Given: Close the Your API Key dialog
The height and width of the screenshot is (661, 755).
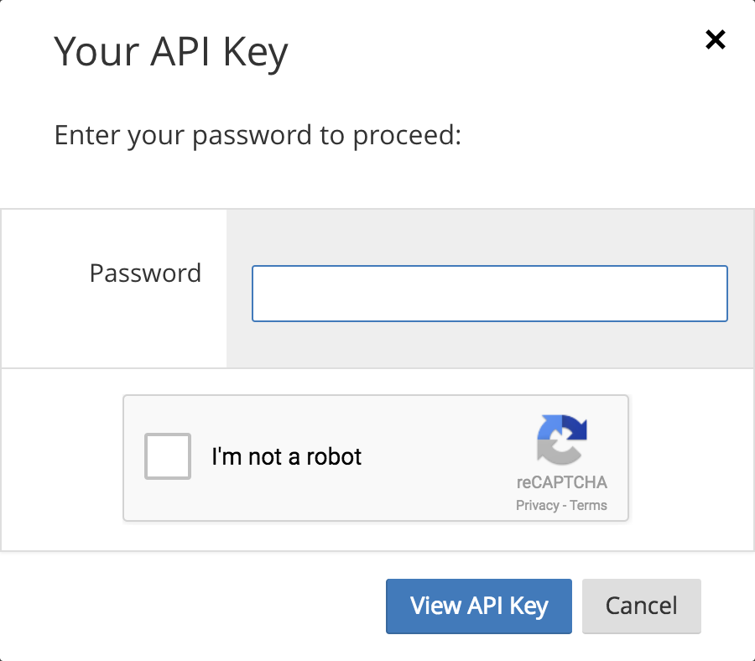Looking at the screenshot, I should pyautogui.click(x=715, y=39).
